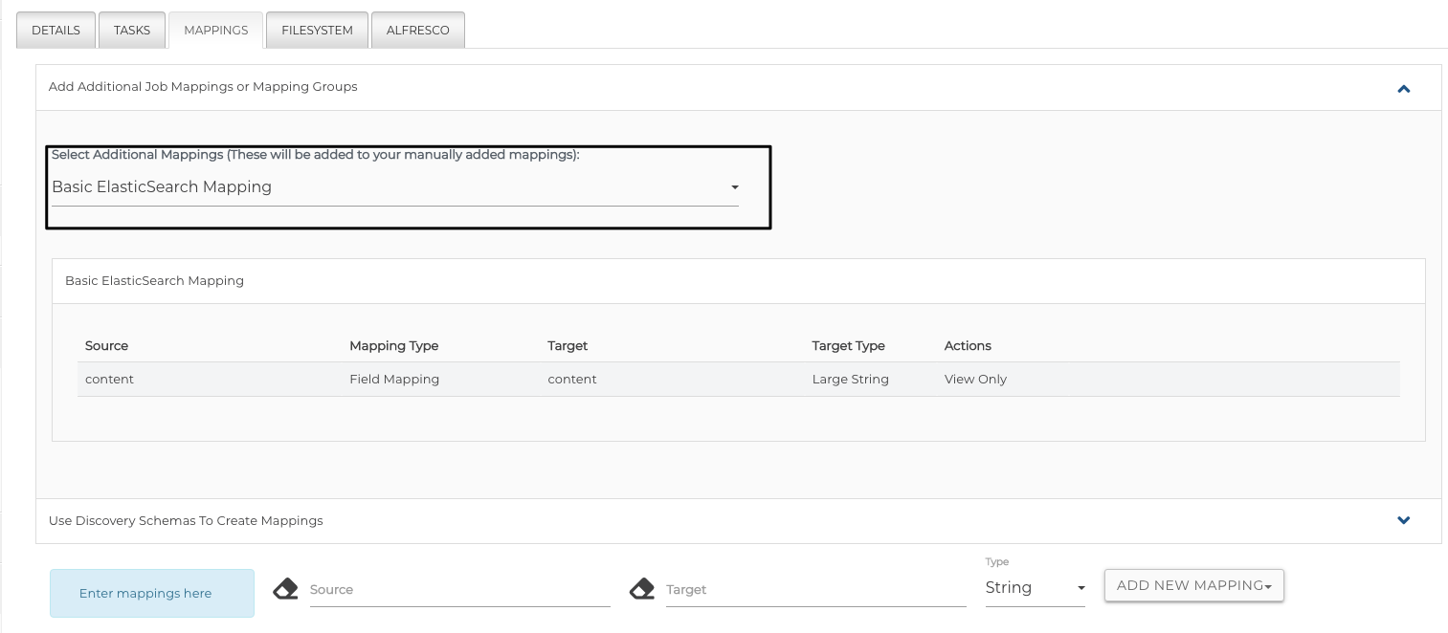The height and width of the screenshot is (633, 1448).
Task: Click View Only in the Actions column
Action: (975, 380)
